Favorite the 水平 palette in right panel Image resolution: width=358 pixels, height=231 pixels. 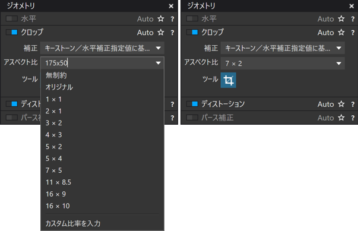point(341,19)
